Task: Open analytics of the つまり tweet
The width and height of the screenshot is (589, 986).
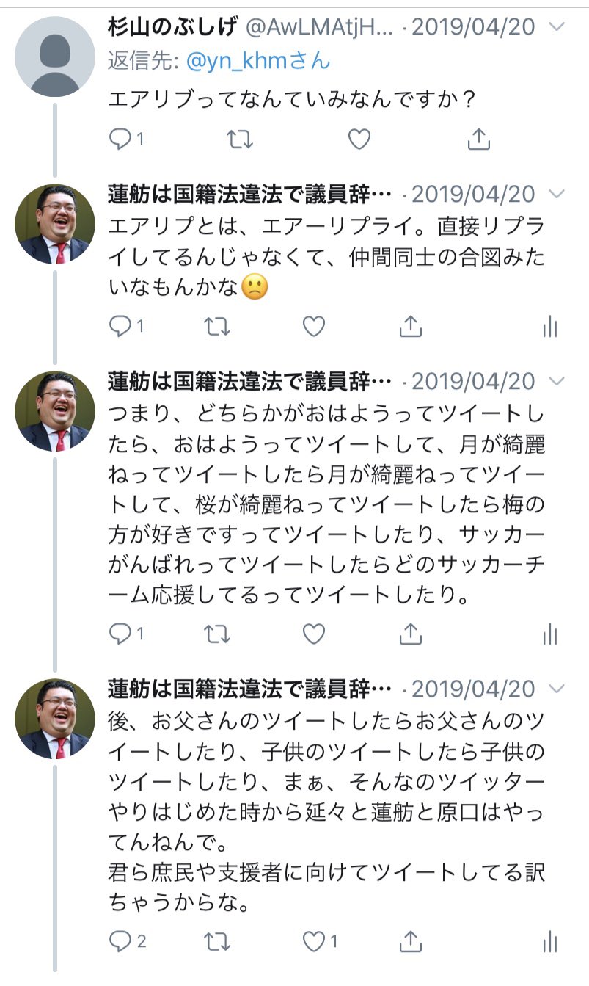Action: [x=550, y=634]
